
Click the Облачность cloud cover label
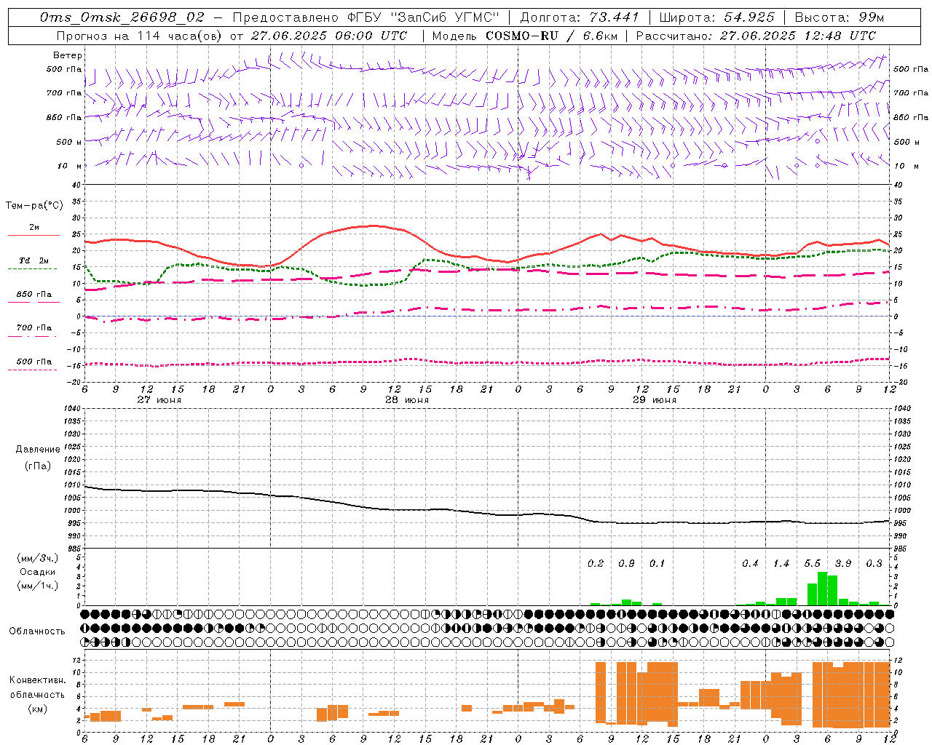click(x=37, y=631)
